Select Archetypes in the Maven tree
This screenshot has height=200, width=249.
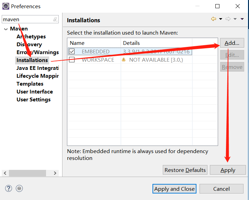pos(31,37)
